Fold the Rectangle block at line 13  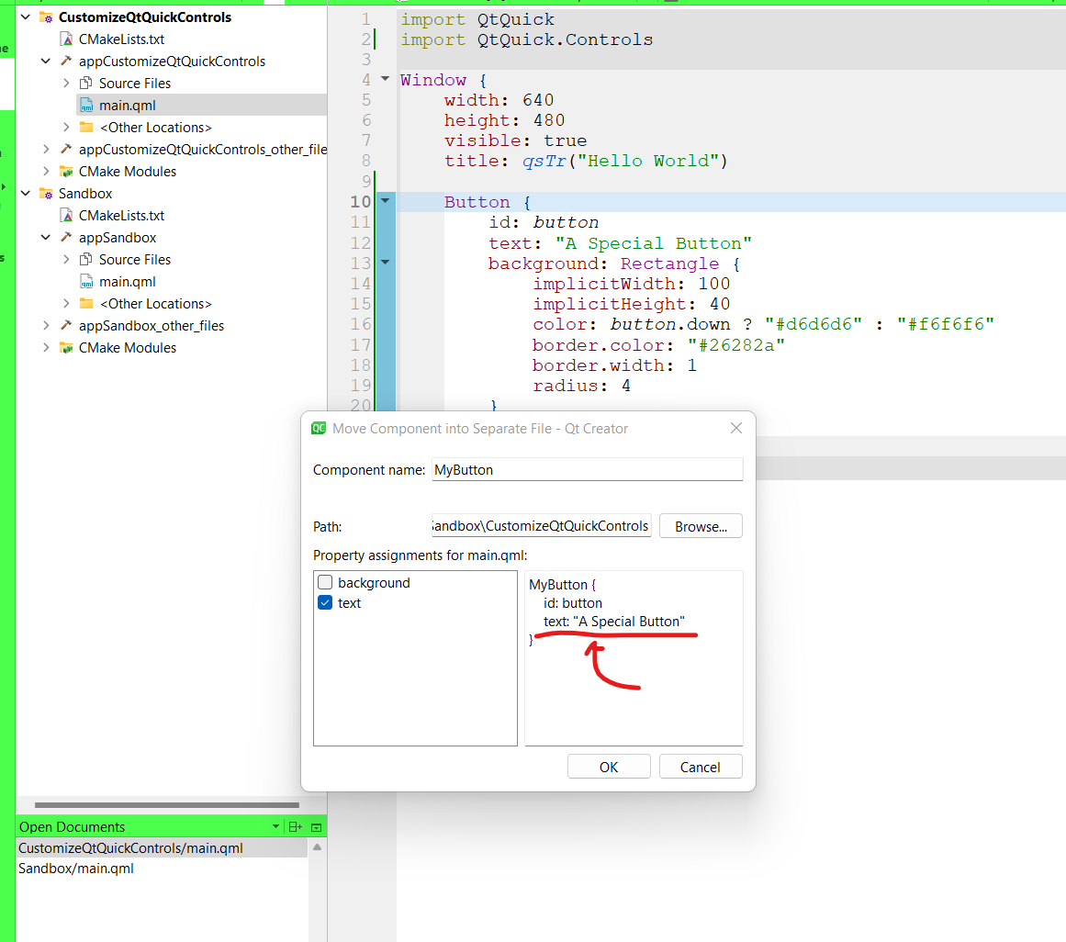(385, 262)
